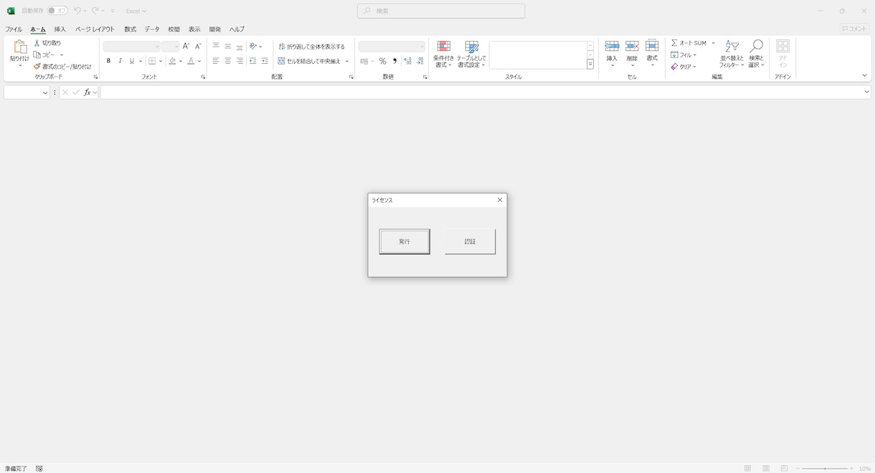Open the font size dropdown

click(x=176, y=47)
